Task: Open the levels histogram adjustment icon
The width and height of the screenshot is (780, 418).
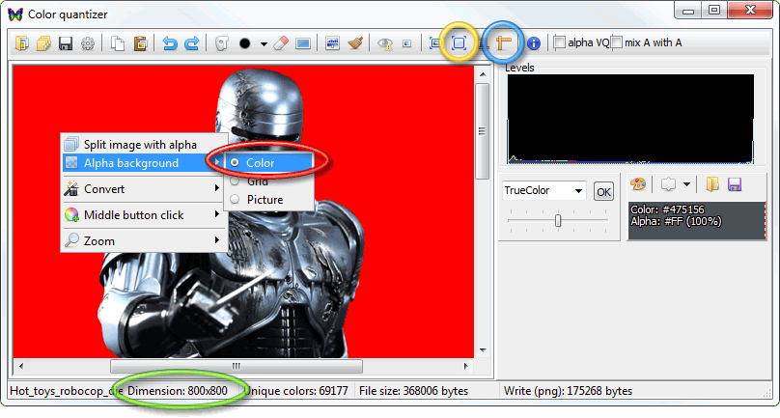Action: pyautogui.click(x=332, y=43)
